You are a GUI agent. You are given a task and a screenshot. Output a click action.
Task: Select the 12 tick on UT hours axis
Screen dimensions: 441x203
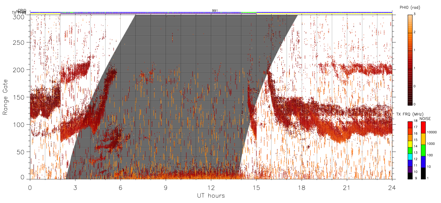[x=211, y=187]
